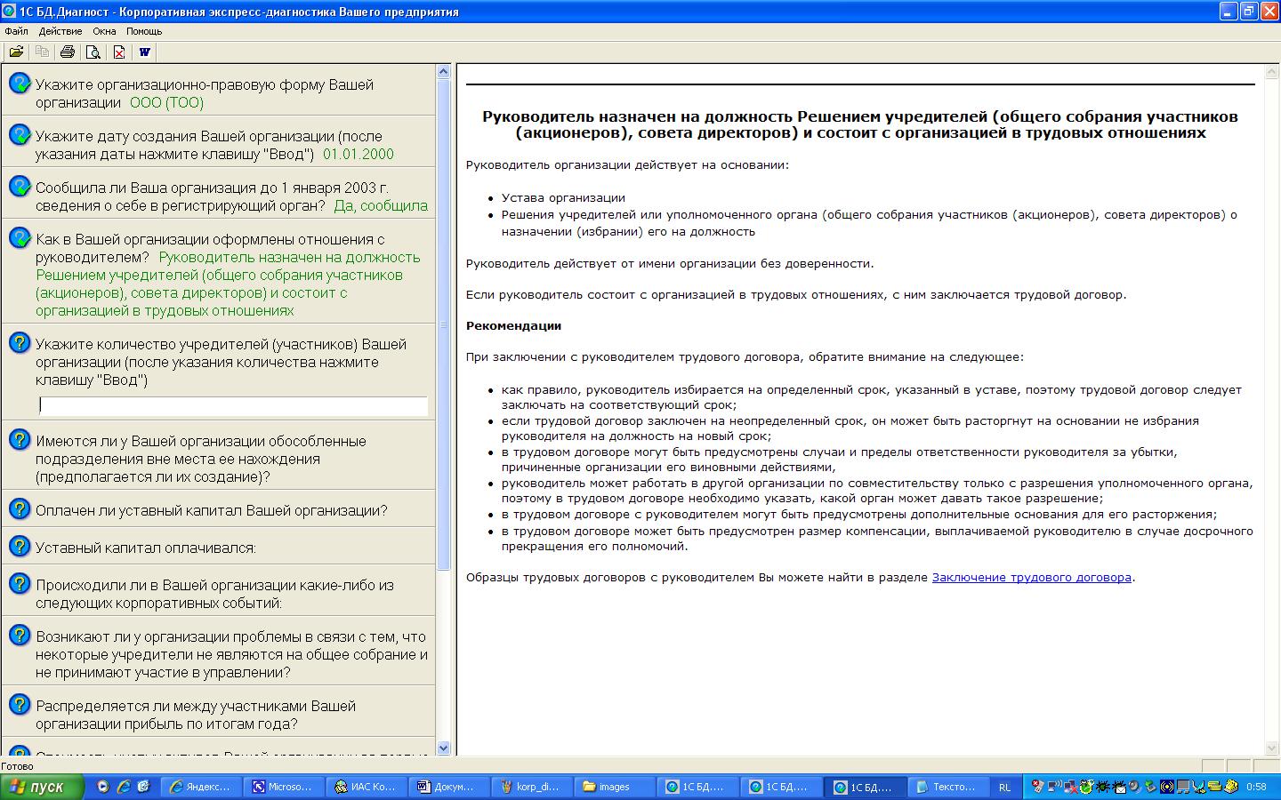1281x800 pixels.
Task: Select question 'Распределяется ли между участниками' profit
Action: point(196,715)
